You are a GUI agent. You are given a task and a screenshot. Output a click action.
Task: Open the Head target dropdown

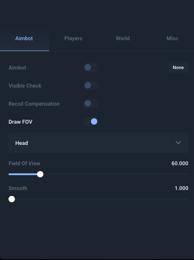tap(99, 143)
